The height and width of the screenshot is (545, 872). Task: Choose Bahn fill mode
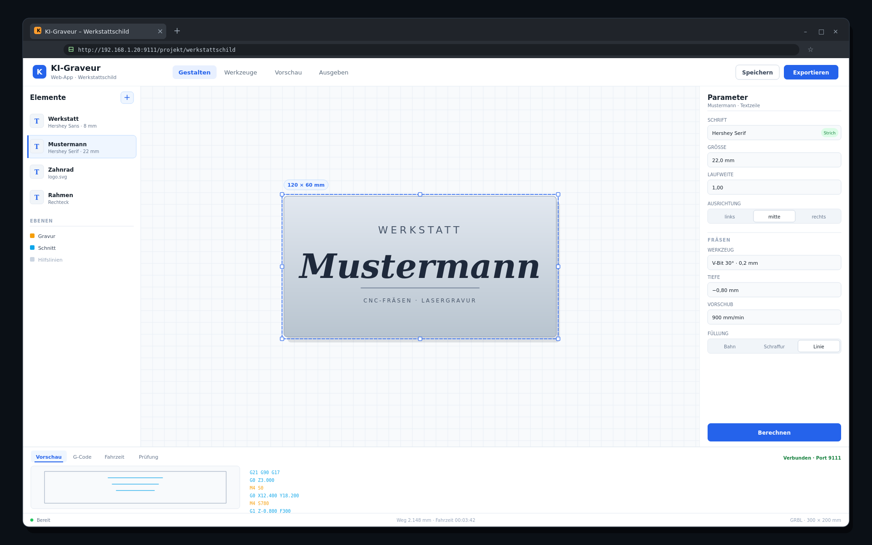click(x=730, y=347)
